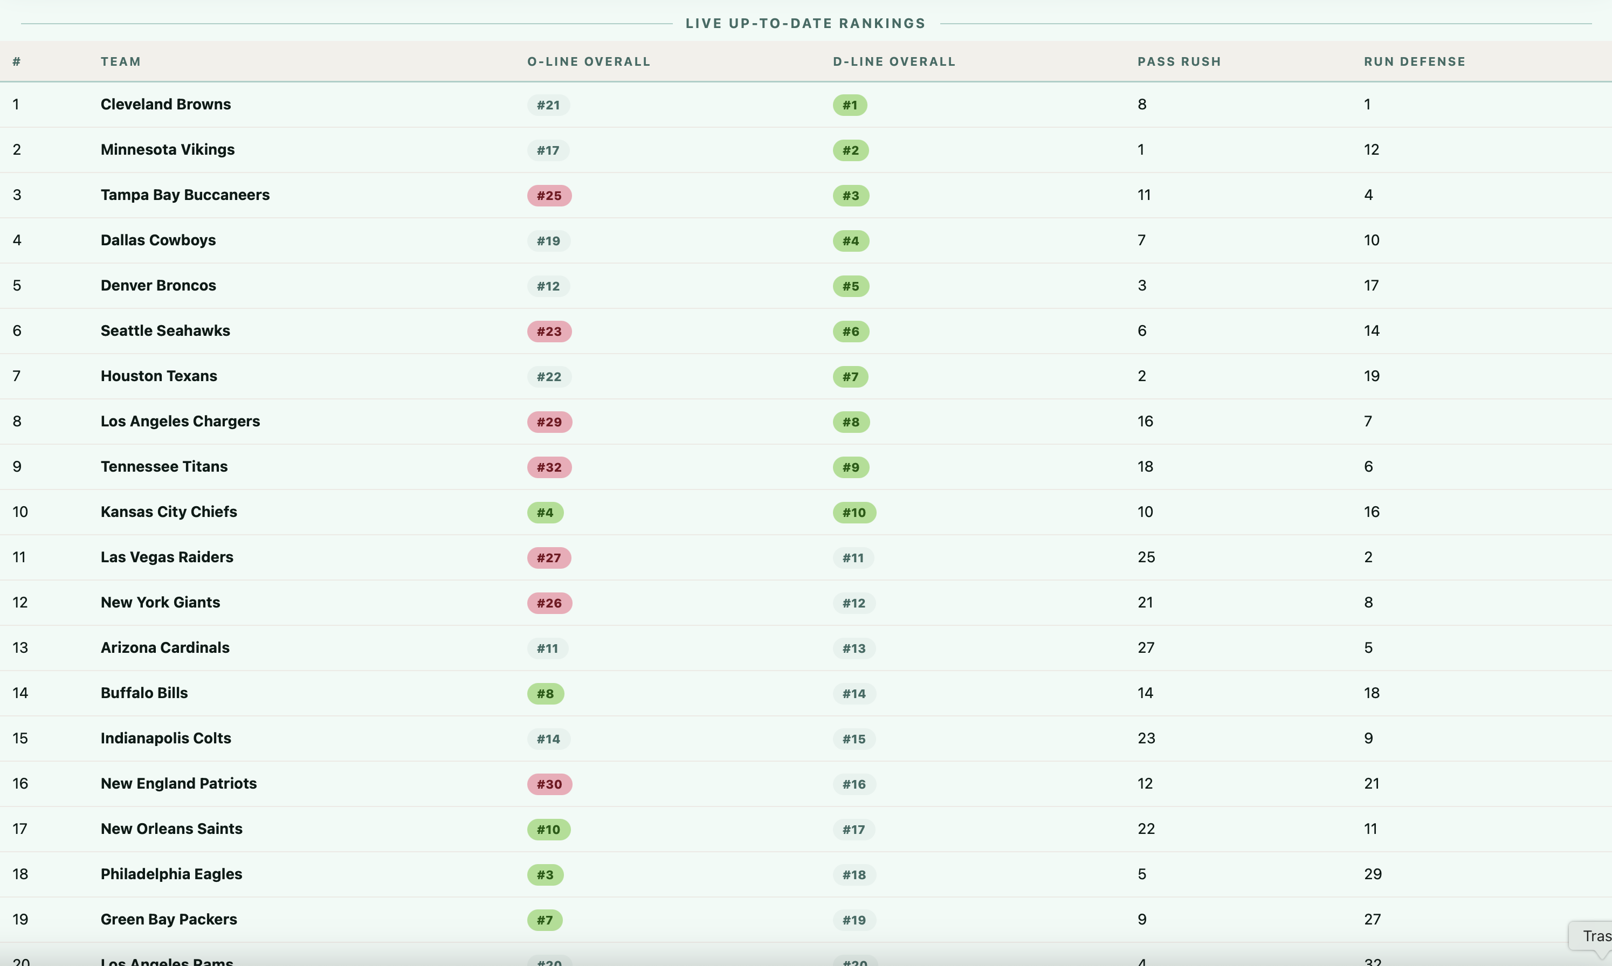Sort by the TEAM column header

(x=120, y=61)
